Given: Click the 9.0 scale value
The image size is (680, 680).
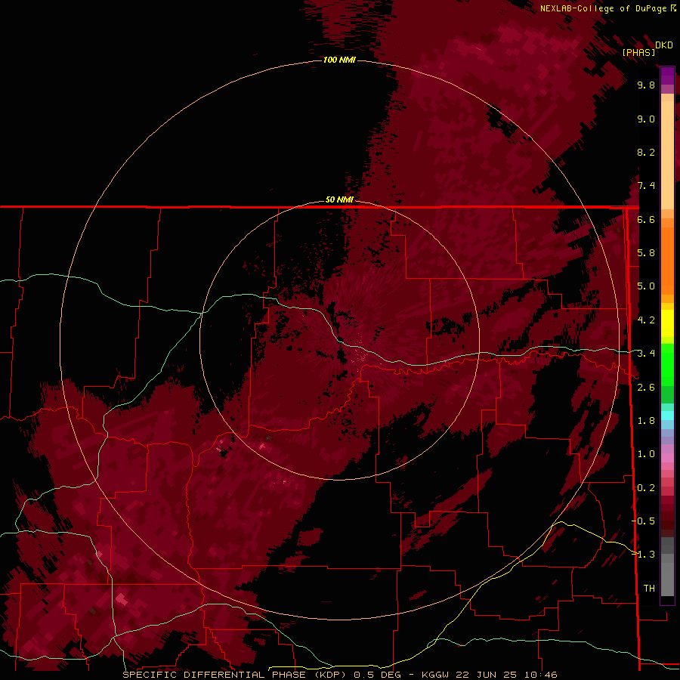Looking at the screenshot, I should point(646,119).
